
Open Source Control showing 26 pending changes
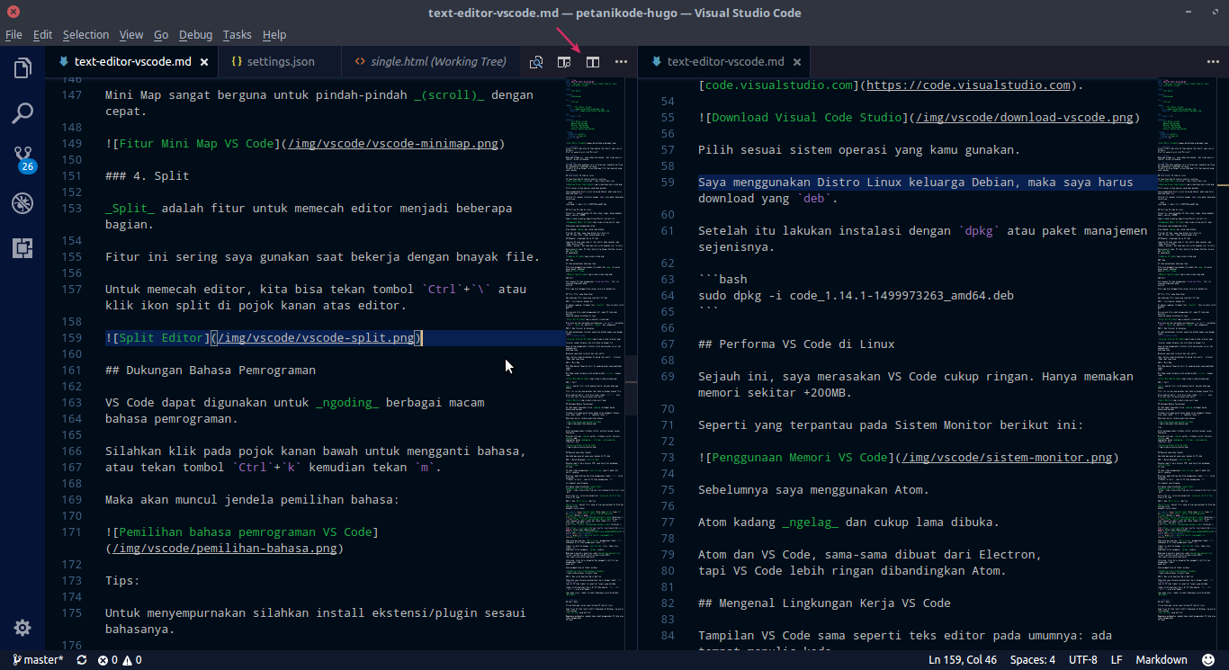coord(22,157)
